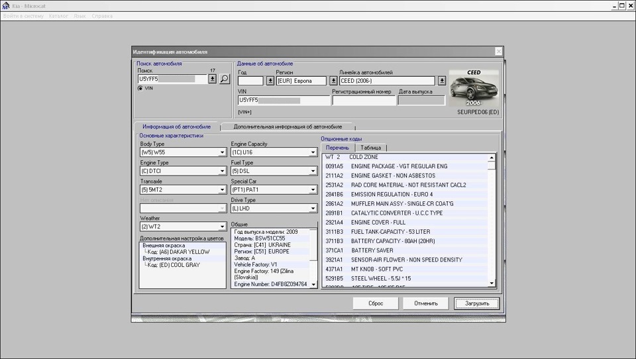Viewport: 636px width, 359px height.
Task: Select the 2531A2 RAD CORE MATERIAL row
Action: pos(405,185)
